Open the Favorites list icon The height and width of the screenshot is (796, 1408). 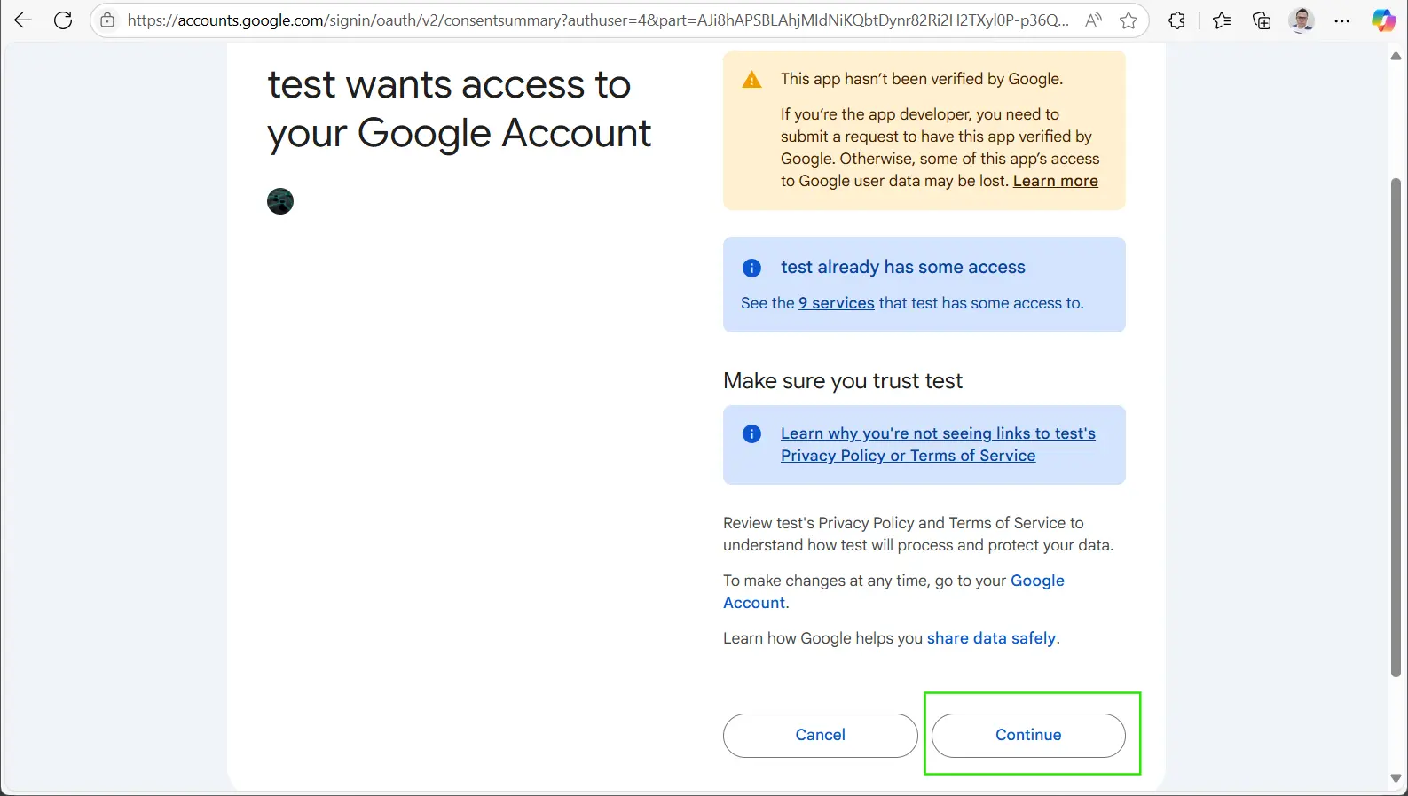click(x=1222, y=20)
